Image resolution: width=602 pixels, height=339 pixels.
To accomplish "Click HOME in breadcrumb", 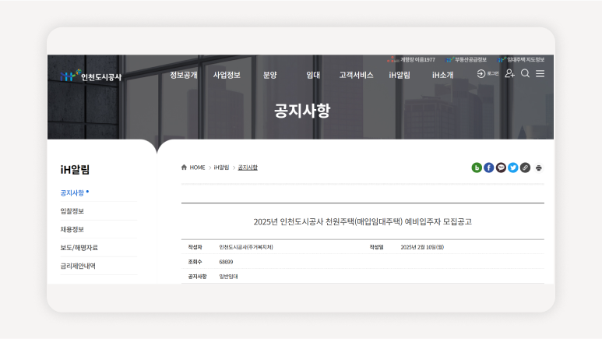I will coord(197,168).
